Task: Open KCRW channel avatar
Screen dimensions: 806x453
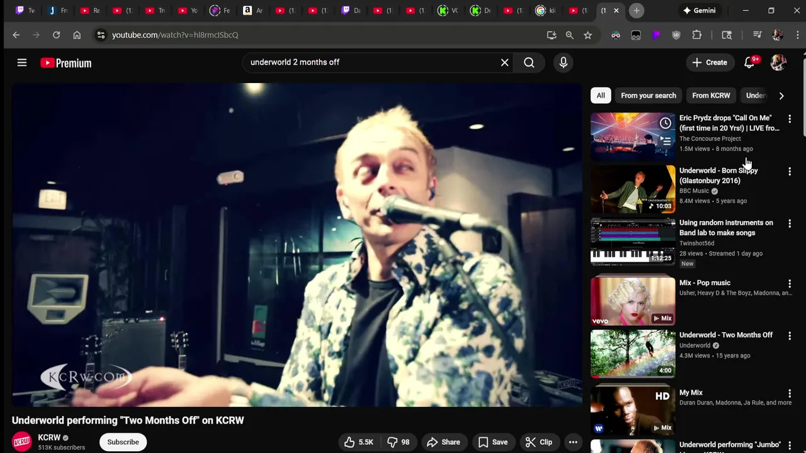Action: pos(22,442)
